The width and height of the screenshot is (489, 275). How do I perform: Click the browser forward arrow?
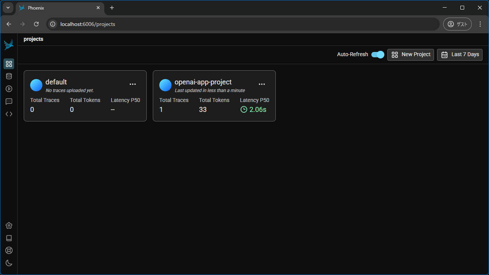23,24
